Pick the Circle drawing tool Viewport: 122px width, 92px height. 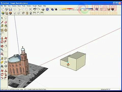(x=6, y=30)
